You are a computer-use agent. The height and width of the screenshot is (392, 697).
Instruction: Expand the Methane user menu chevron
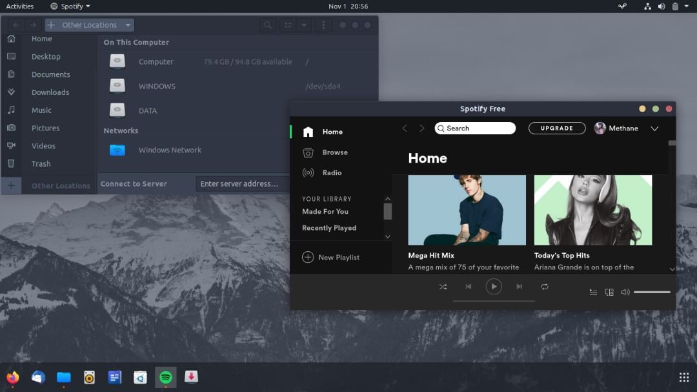(x=654, y=129)
